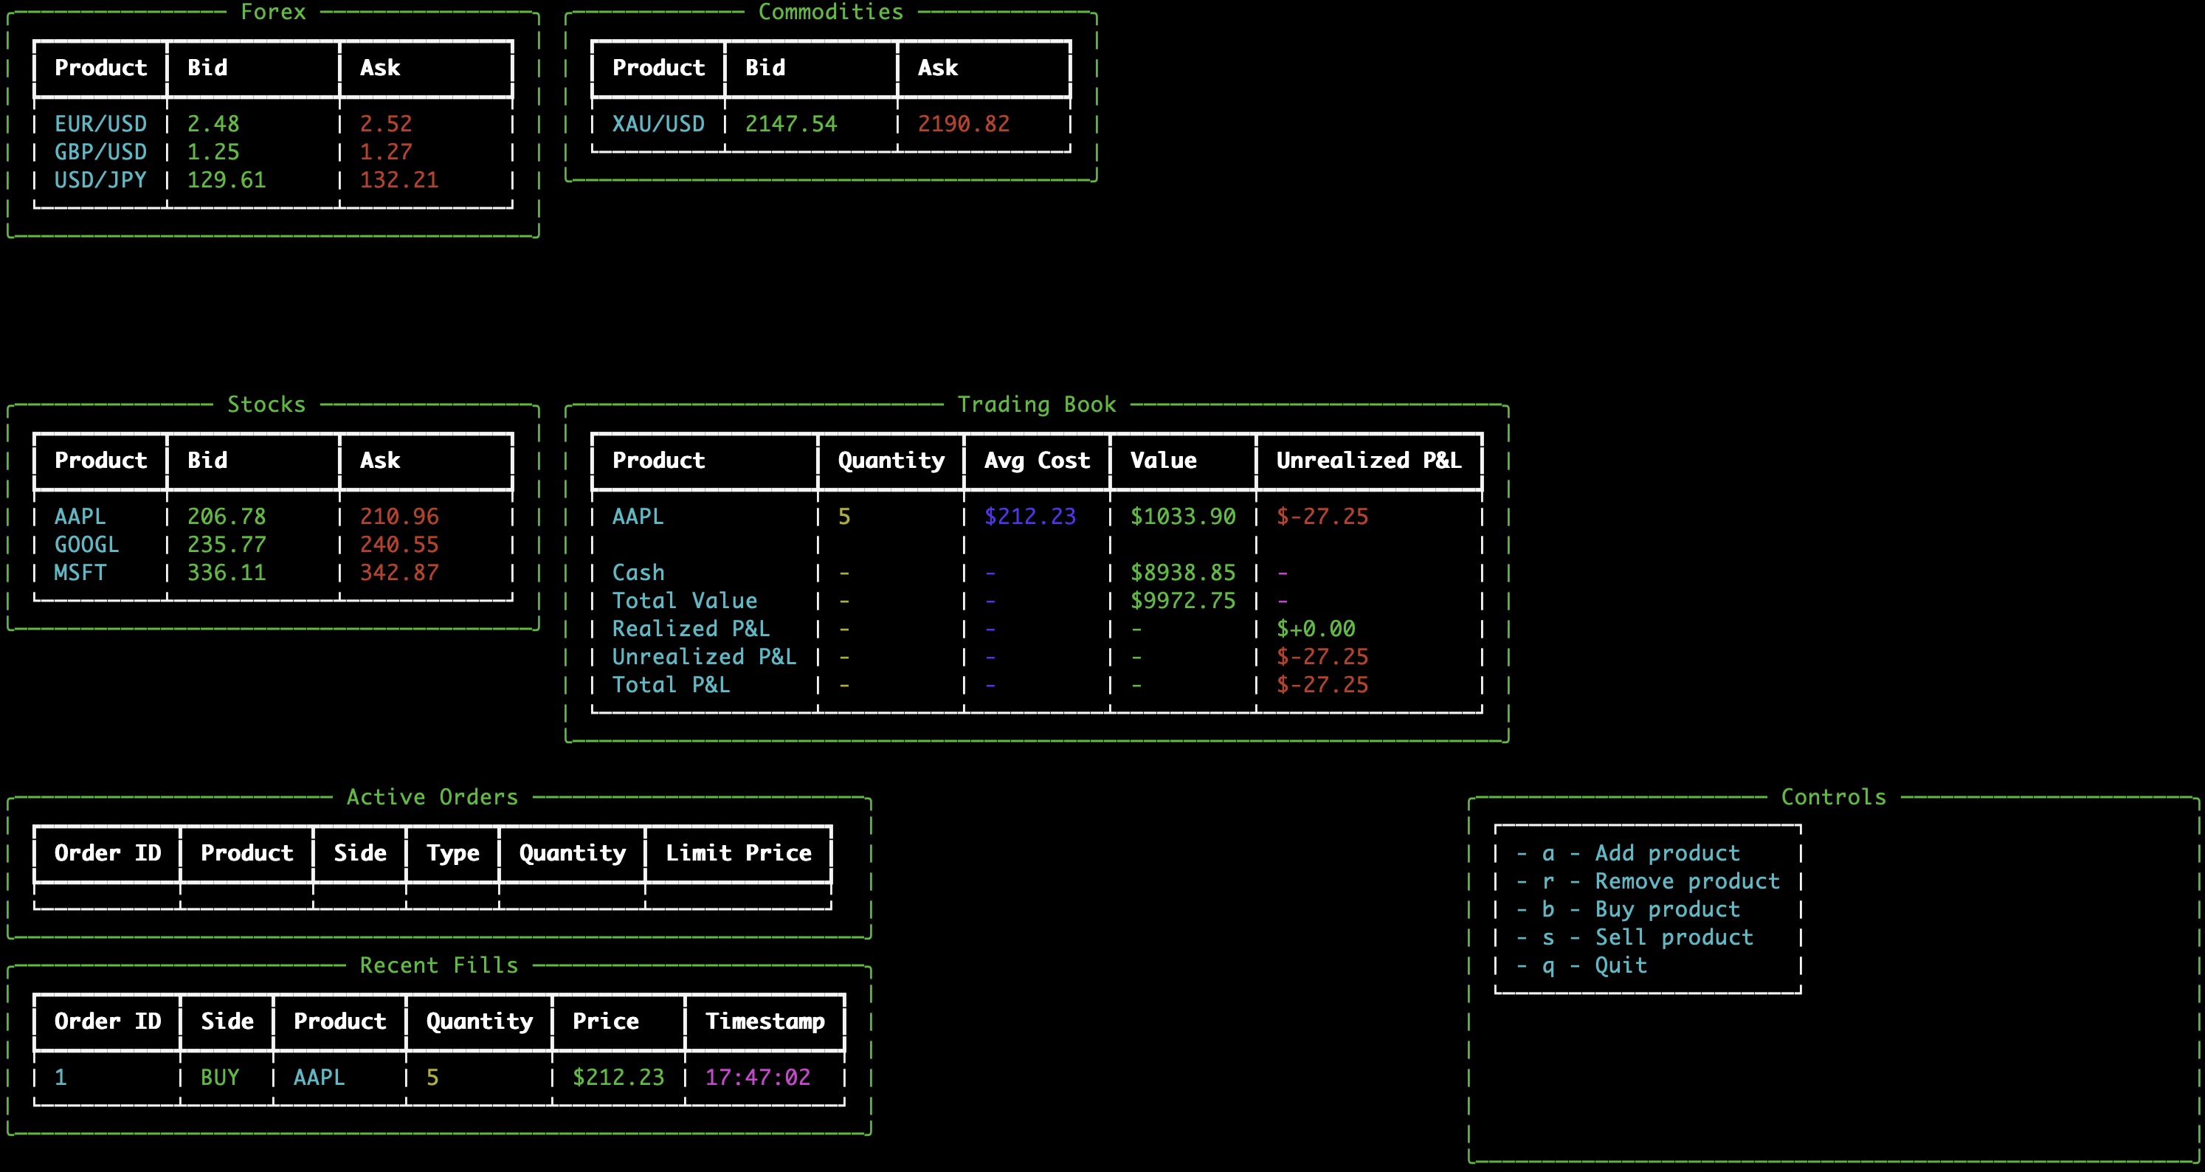Click the Unrealized P&L column header

pyautogui.click(x=1368, y=461)
